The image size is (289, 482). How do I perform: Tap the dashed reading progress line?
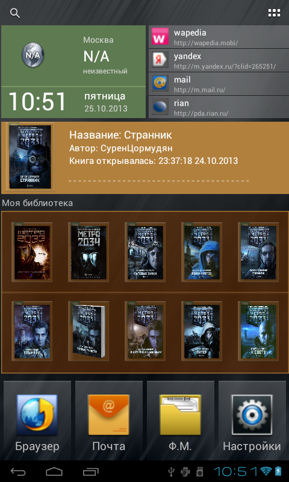coord(158,180)
